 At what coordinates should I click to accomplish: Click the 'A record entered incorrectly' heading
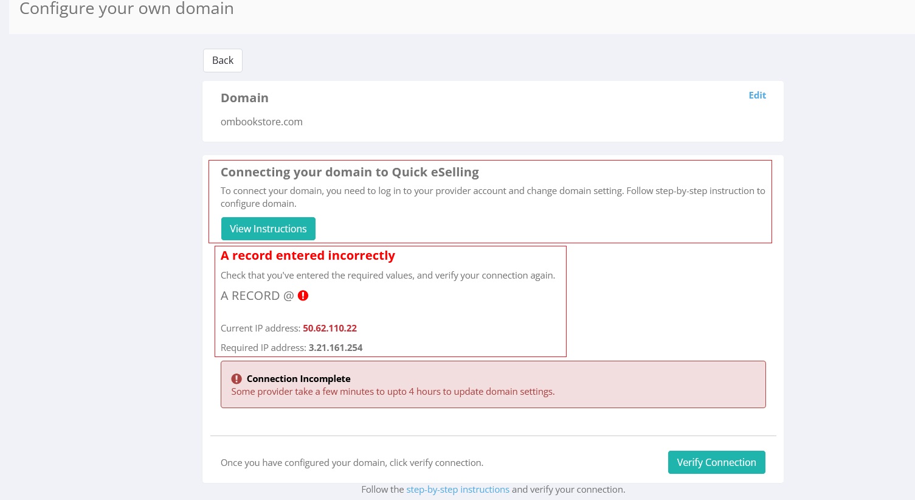[308, 255]
